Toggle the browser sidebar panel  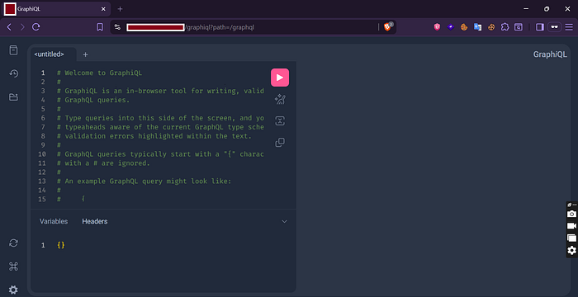click(x=540, y=27)
